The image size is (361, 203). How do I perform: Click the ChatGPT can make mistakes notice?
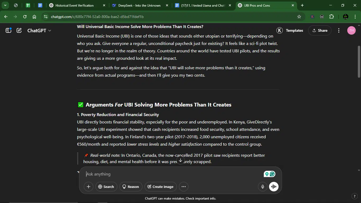point(181,198)
